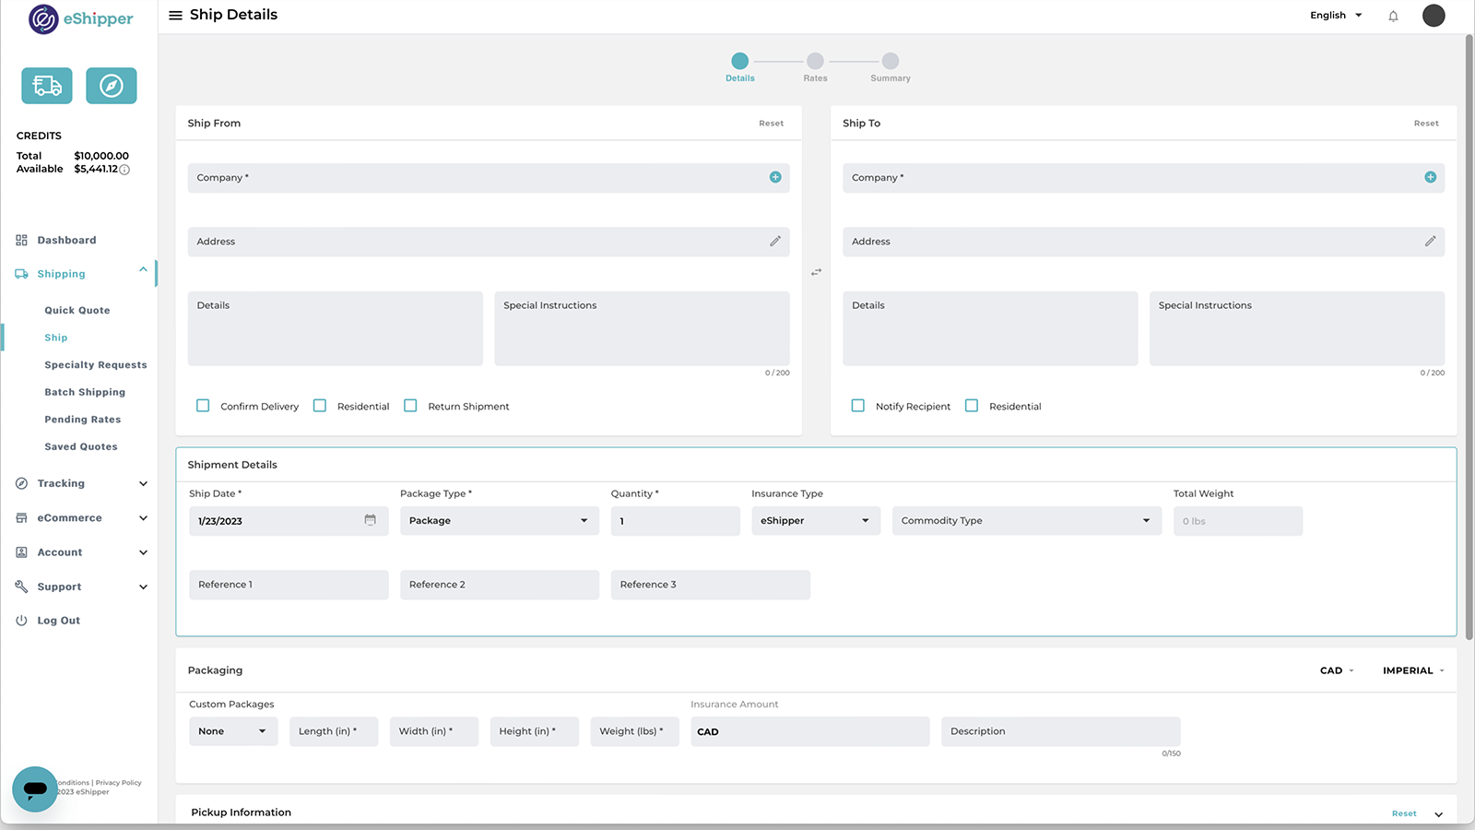The width and height of the screenshot is (1475, 830).
Task: Click the hamburger menu icon
Action: coord(175,16)
